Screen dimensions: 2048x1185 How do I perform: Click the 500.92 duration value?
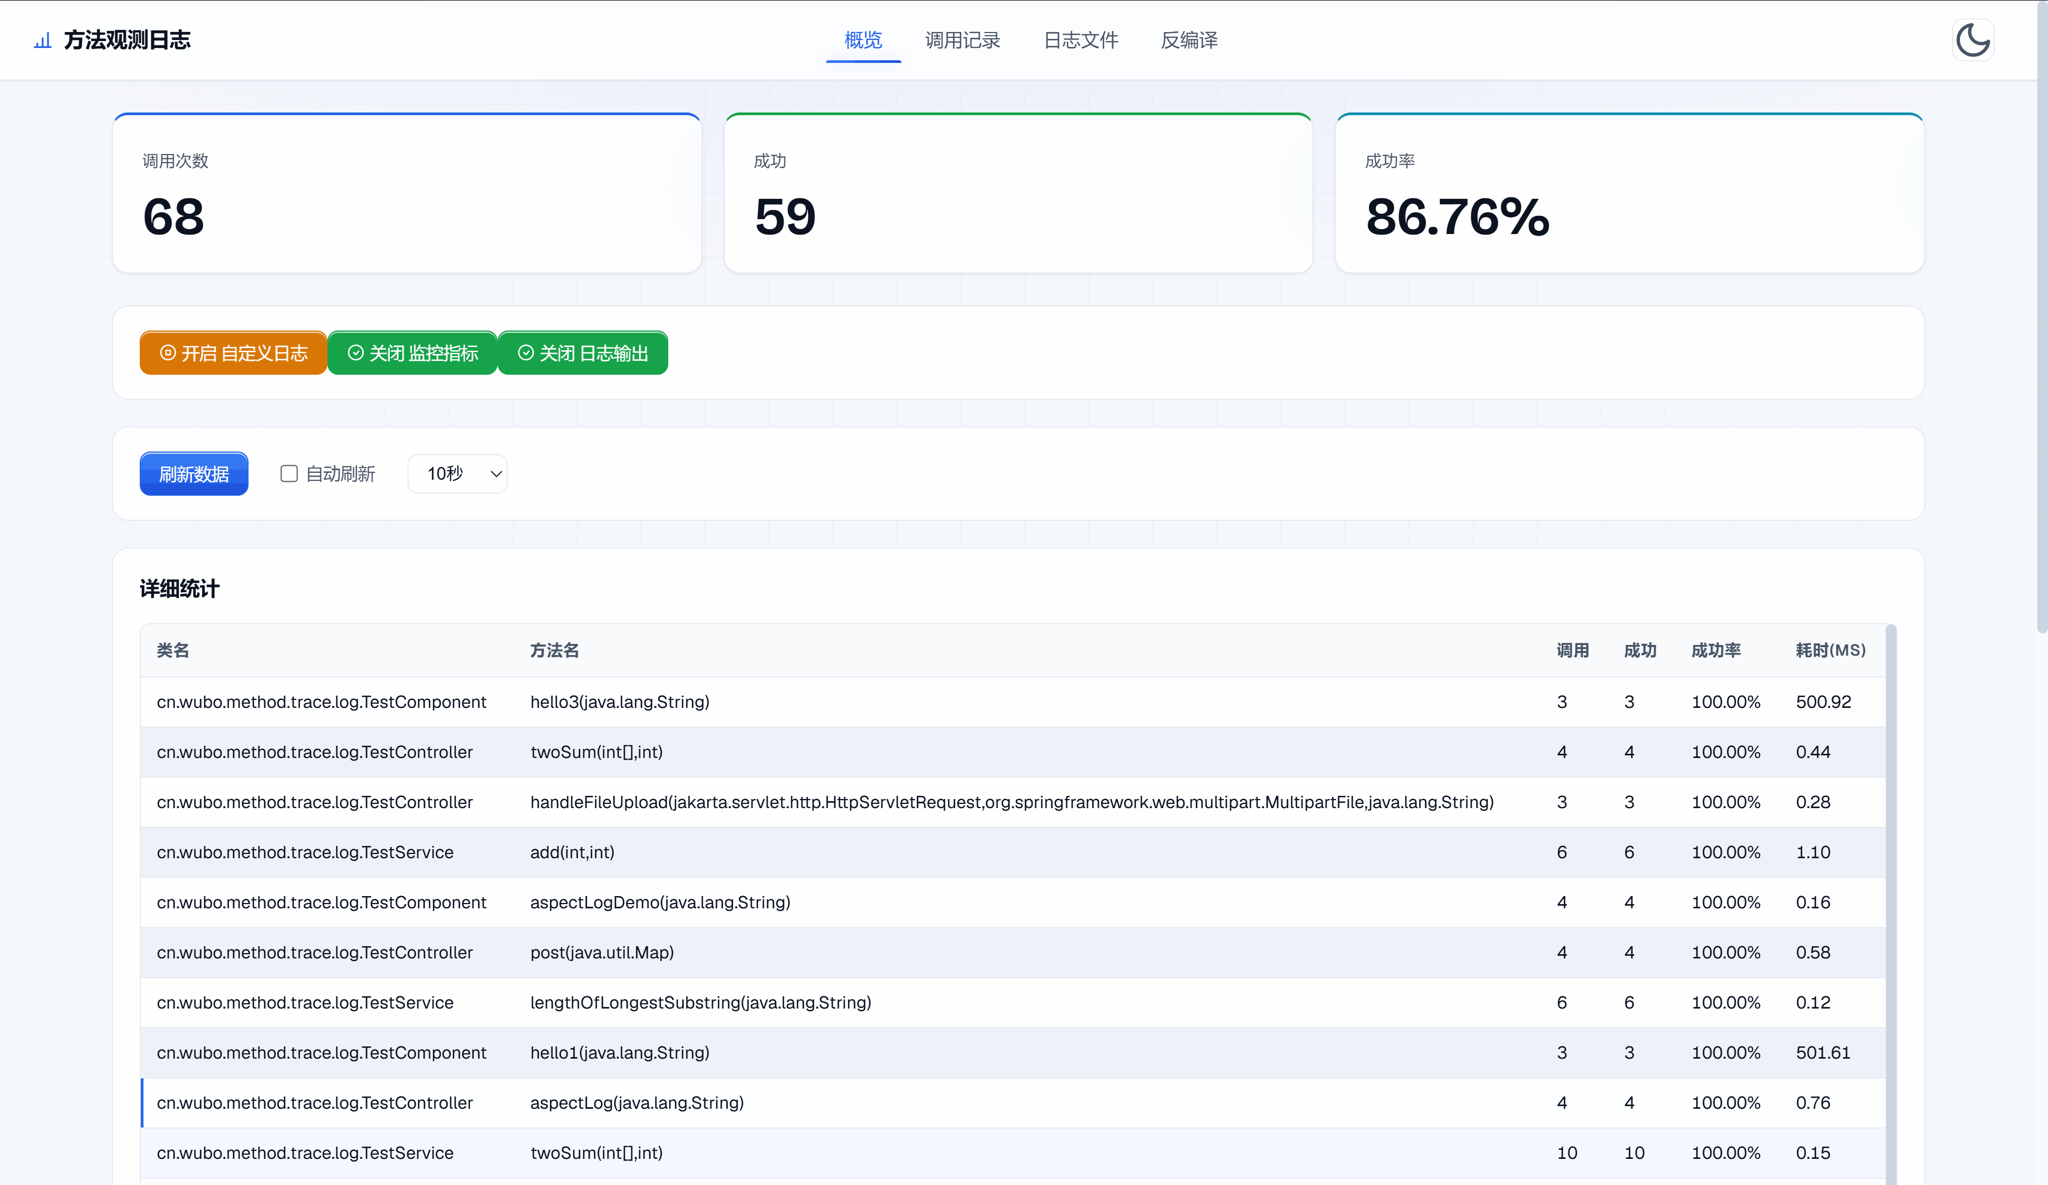pyautogui.click(x=1823, y=702)
